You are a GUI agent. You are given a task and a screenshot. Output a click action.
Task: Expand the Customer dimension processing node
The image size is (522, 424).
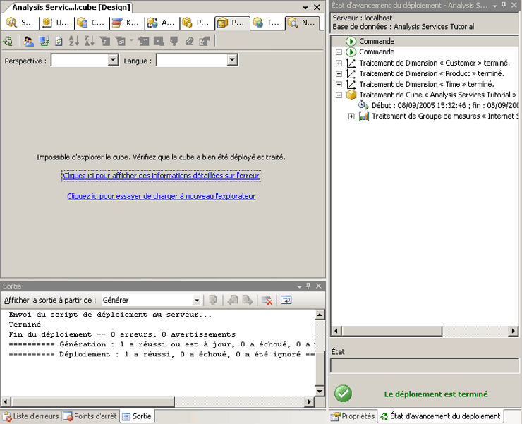pos(339,63)
